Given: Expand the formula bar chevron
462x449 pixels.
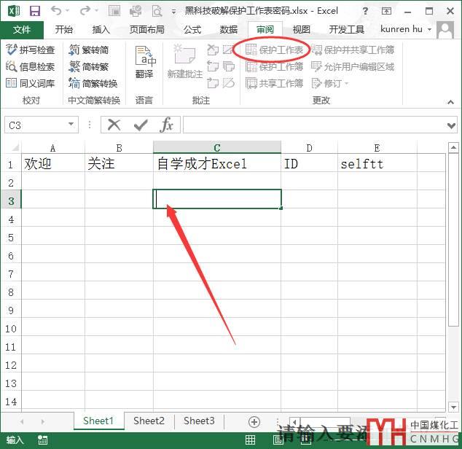Looking at the screenshot, I should [x=451, y=125].
